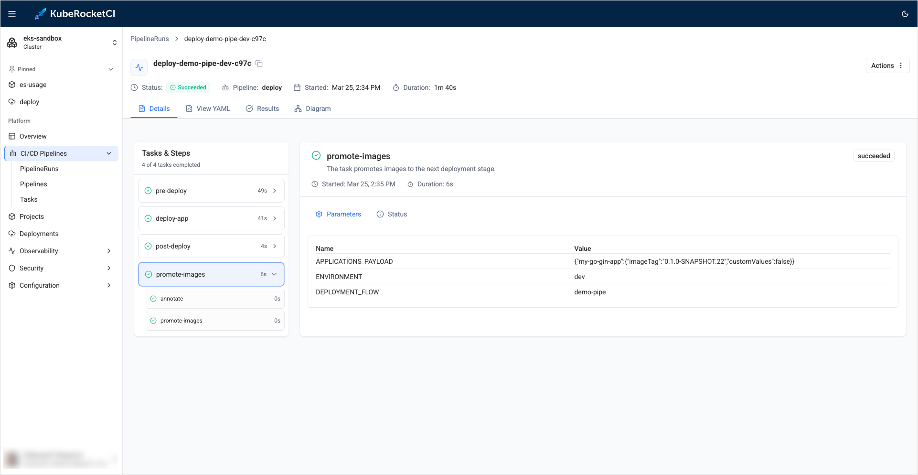Open the hamburger menu icon

coord(12,13)
